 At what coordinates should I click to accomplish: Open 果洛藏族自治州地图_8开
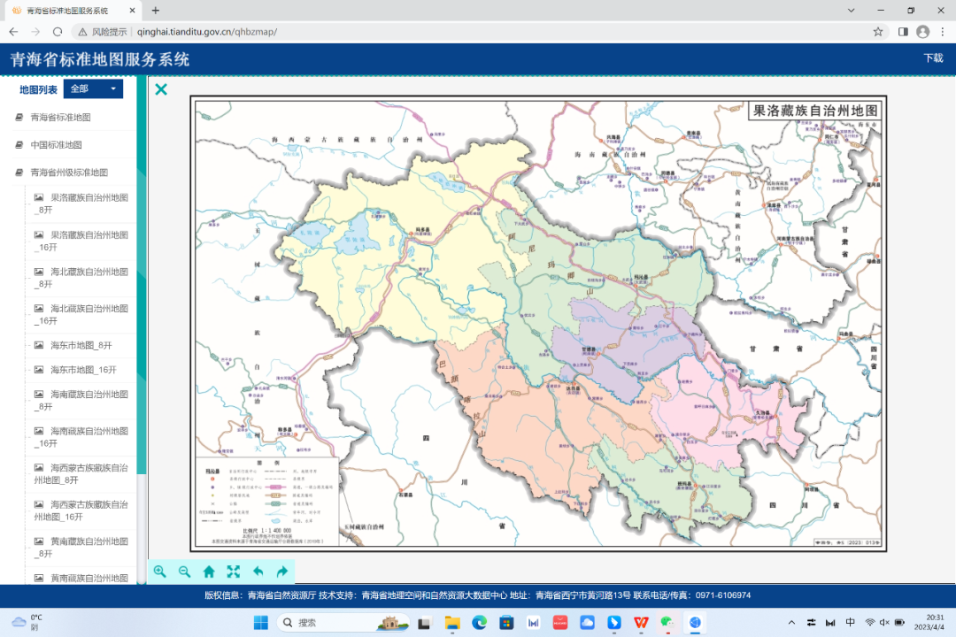pyautogui.click(x=81, y=203)
